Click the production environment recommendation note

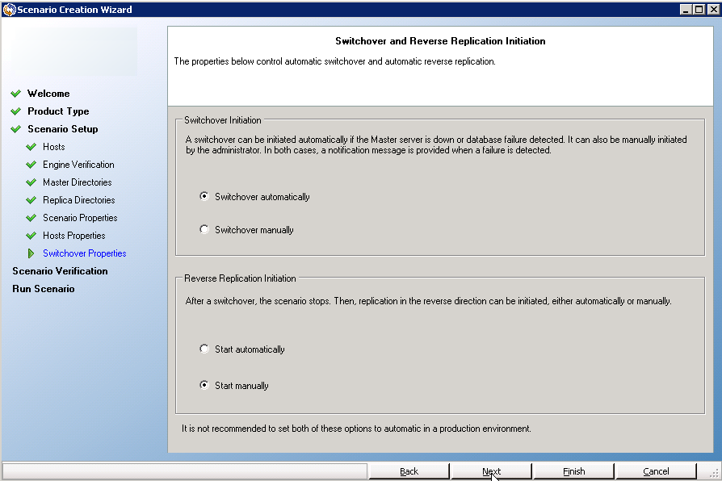[356, 429]
